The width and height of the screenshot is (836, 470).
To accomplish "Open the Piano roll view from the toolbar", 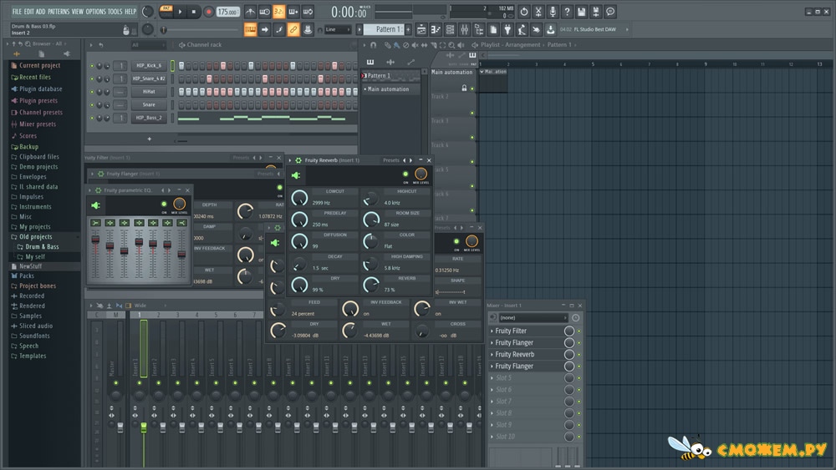I will point(436,30).
